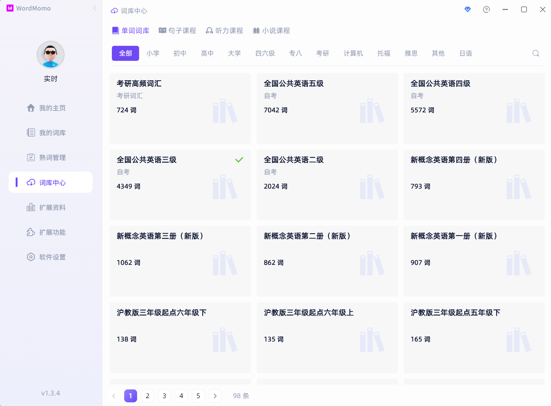551x406 pixels.
Task: Open 沪教版三年级起点六年级上 card
Action: point(327,338)
